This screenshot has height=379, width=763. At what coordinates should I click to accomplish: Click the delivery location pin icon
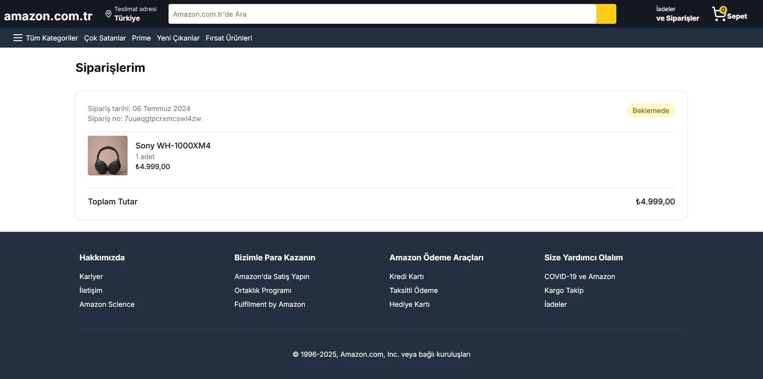click(108, 14)
